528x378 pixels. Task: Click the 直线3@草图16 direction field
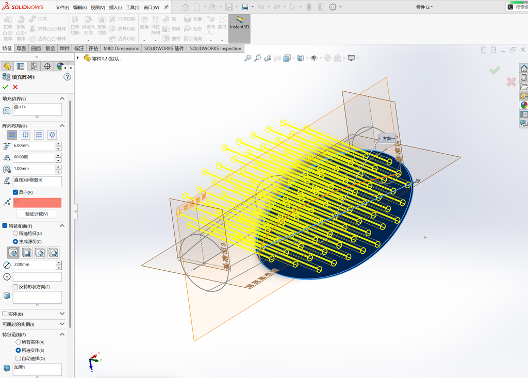coord(37,181)
